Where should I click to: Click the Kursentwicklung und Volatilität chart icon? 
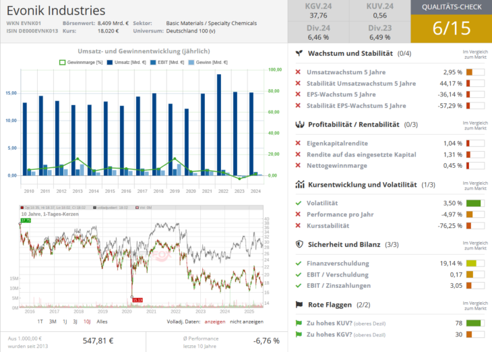point(300,184)
